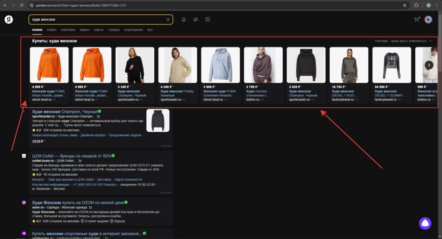This screenshot has width=442, height=239.
Task: Reload the page with the refresh icon
Action: (x=22, y=5)
